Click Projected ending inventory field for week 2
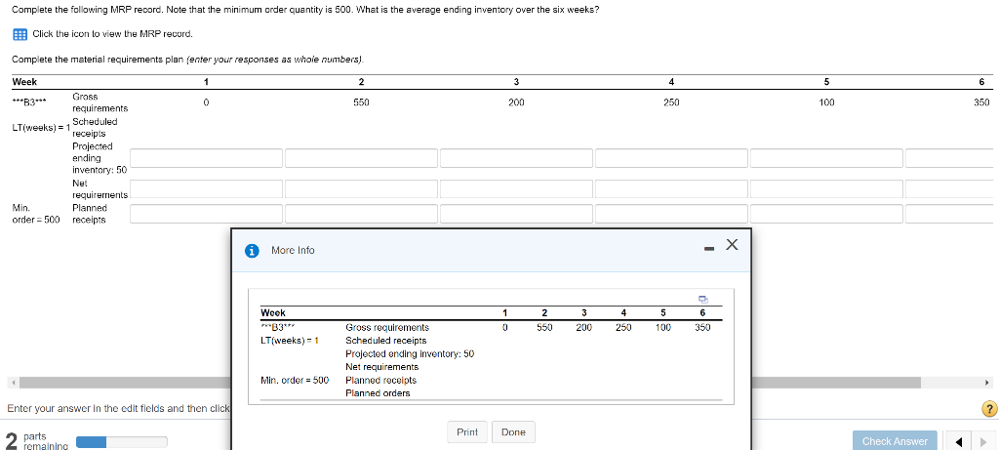 (361, 158)
